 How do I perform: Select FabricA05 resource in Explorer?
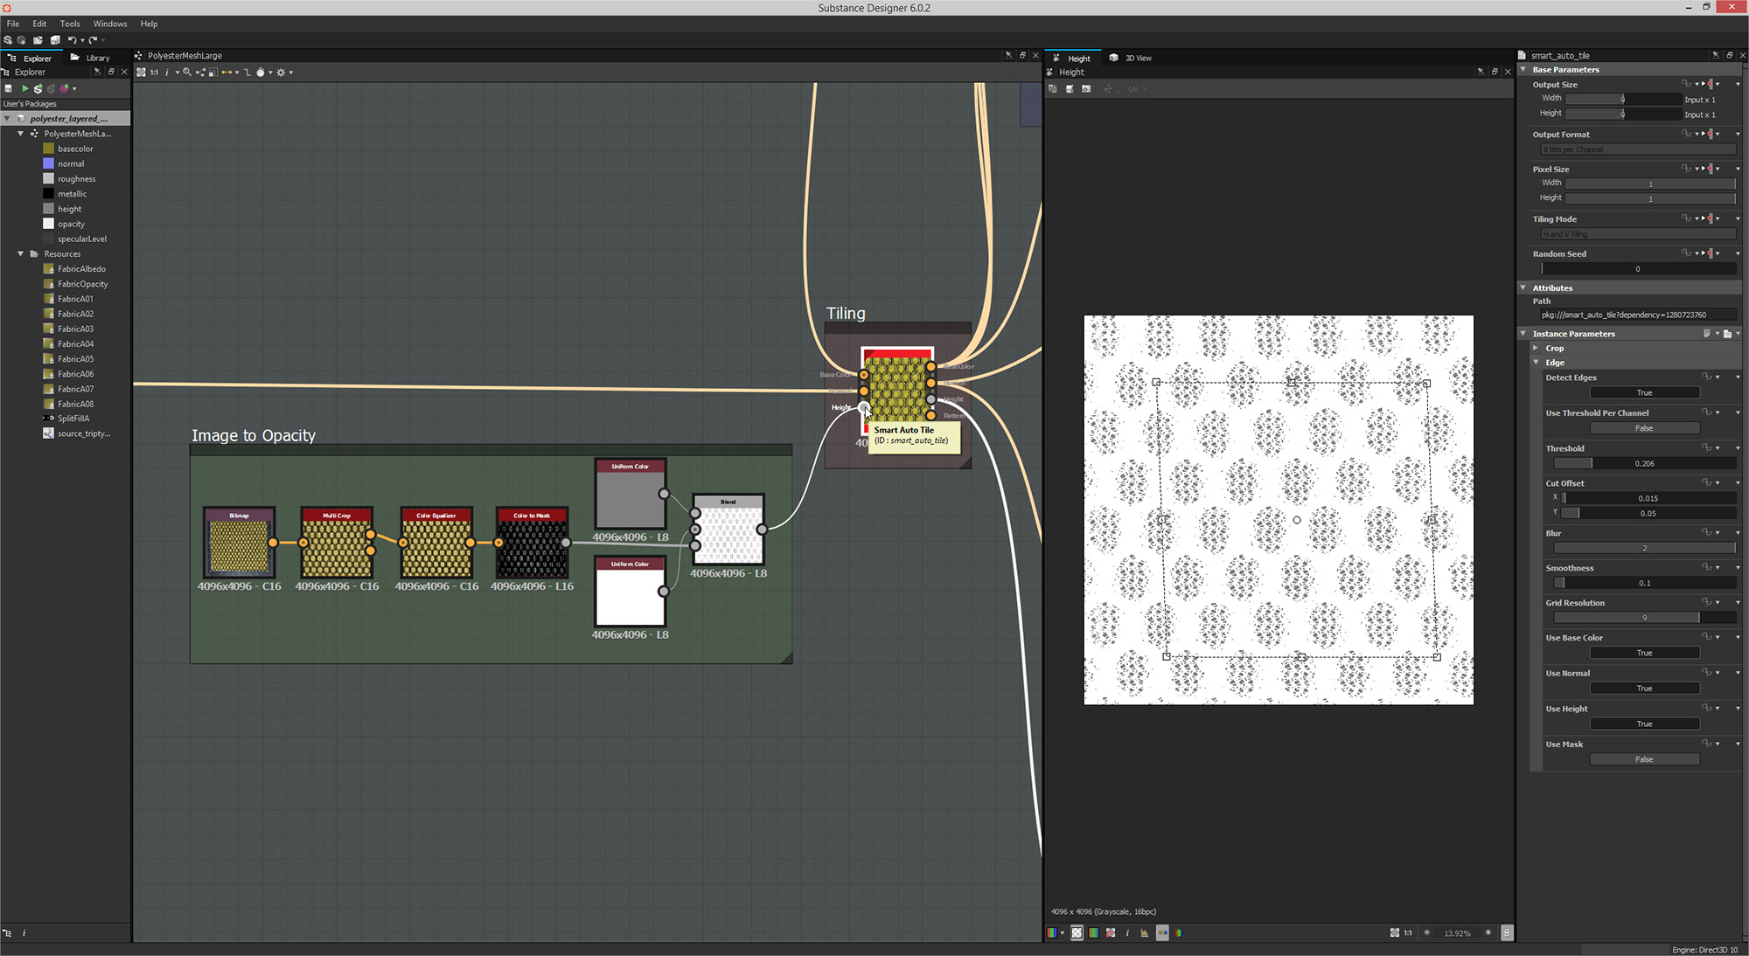pos(75,358)
